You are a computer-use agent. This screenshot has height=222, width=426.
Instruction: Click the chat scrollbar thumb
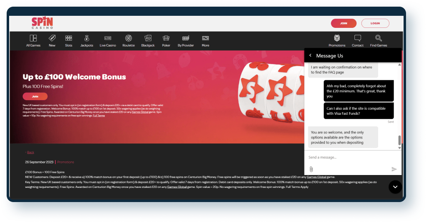pos(399,140)
